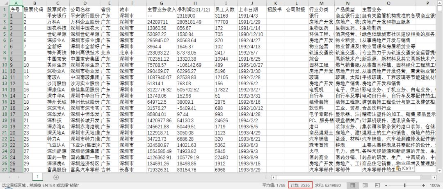Click revenue cell 24289711
Screen dimensions: 443x189
coord(161,22)
